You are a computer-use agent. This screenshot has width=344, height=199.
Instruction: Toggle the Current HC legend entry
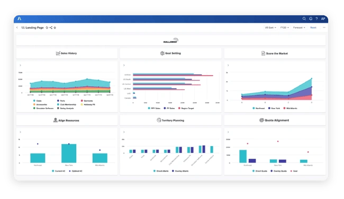59,171
